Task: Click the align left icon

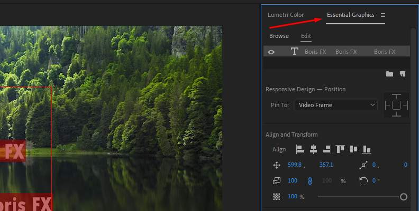Action: tap(300, 150)
